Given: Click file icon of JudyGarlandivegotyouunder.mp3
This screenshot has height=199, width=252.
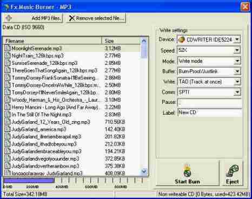Looking at the screenshot, I should (x=8, y=158).
